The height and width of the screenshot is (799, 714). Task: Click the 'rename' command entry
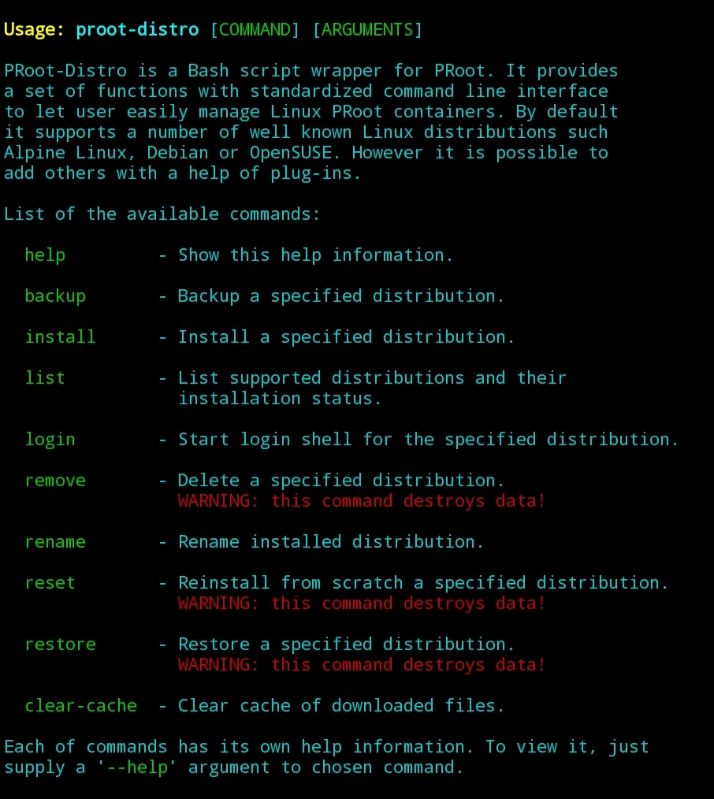tap(55, 541)
